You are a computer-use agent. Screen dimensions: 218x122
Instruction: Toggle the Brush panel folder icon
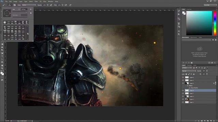[15, 5]
